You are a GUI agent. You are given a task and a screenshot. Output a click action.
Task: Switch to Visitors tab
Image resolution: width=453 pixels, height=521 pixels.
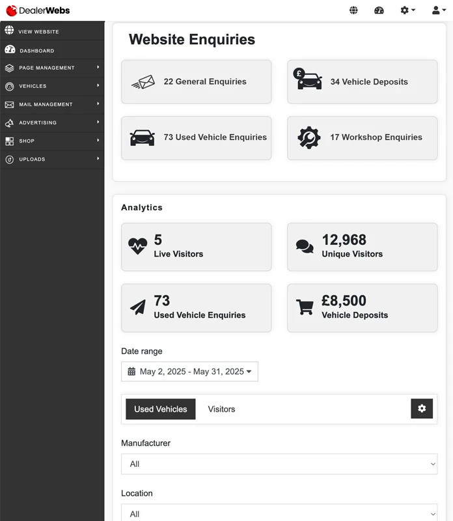point(221,409)
